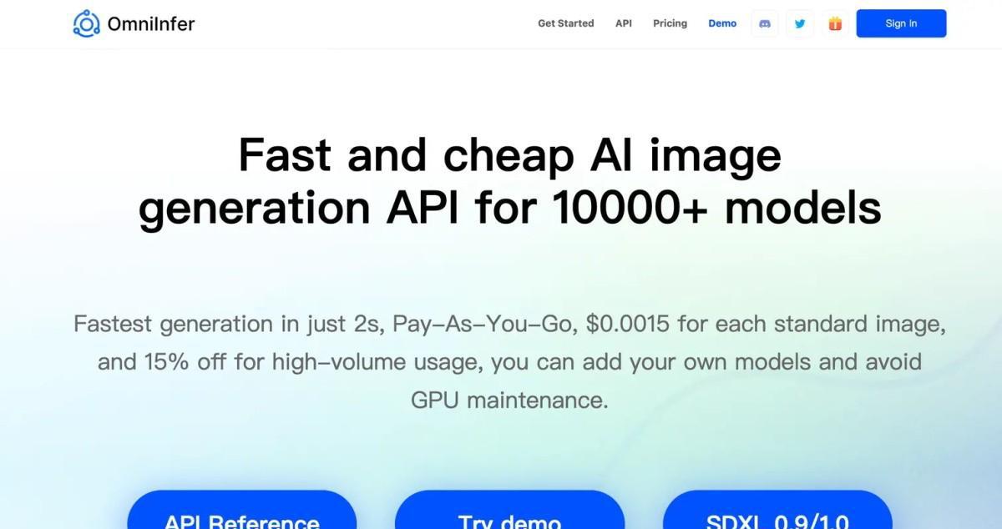The width and height of the screenshot is (1002, 529).
Task: Launch the Try demo button
Action: click(509, 513)
